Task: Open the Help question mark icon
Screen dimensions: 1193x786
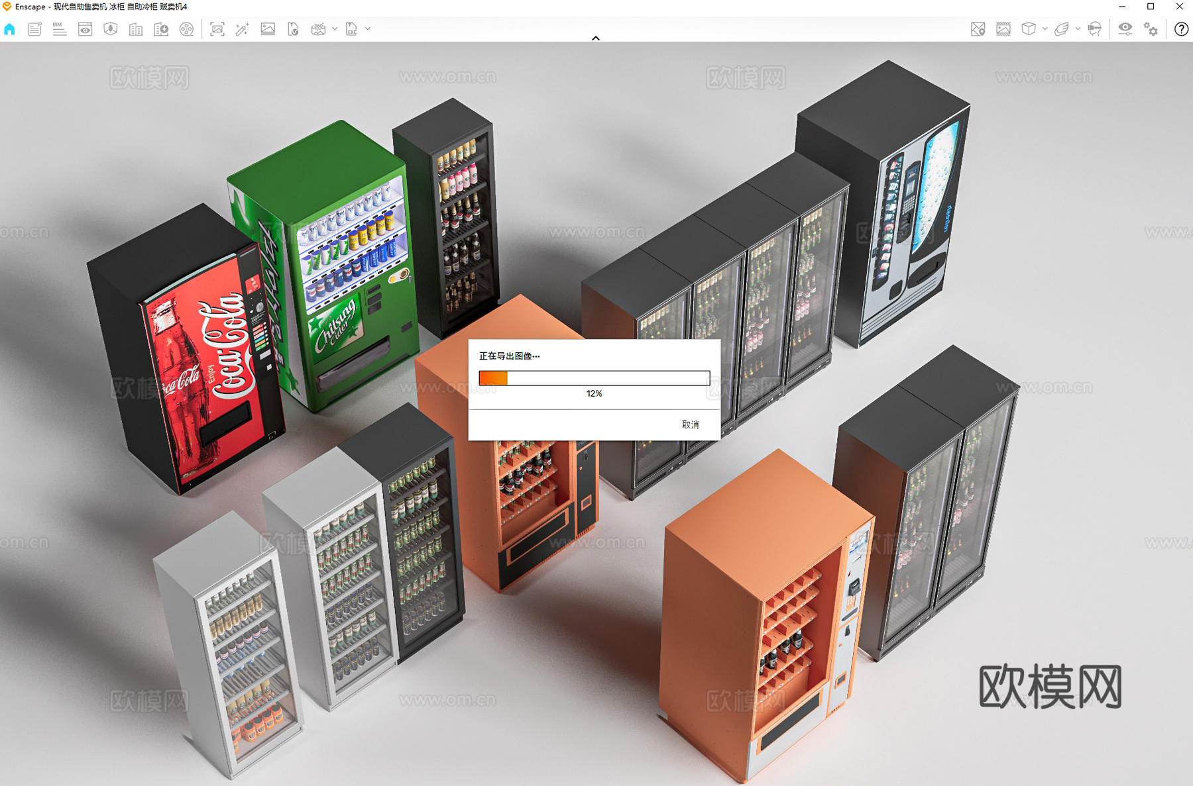Action: point(1181,29)
